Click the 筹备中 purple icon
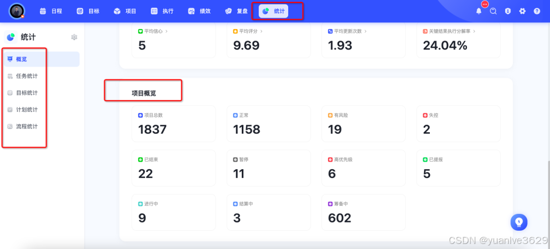 point(330,204)
